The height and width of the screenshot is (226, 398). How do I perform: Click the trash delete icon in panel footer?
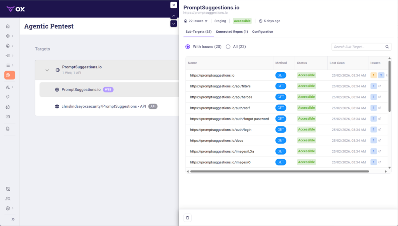pyautogui.click(x=188, y=217)
